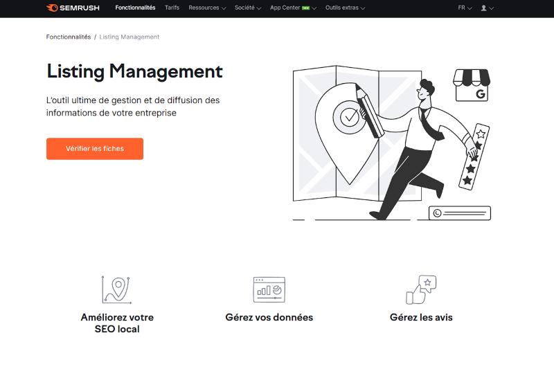Image resolution: width=554 pixels, height=369 pixels.
Task: Expand the Outils extras dropdown
Action: coord(345,8)
